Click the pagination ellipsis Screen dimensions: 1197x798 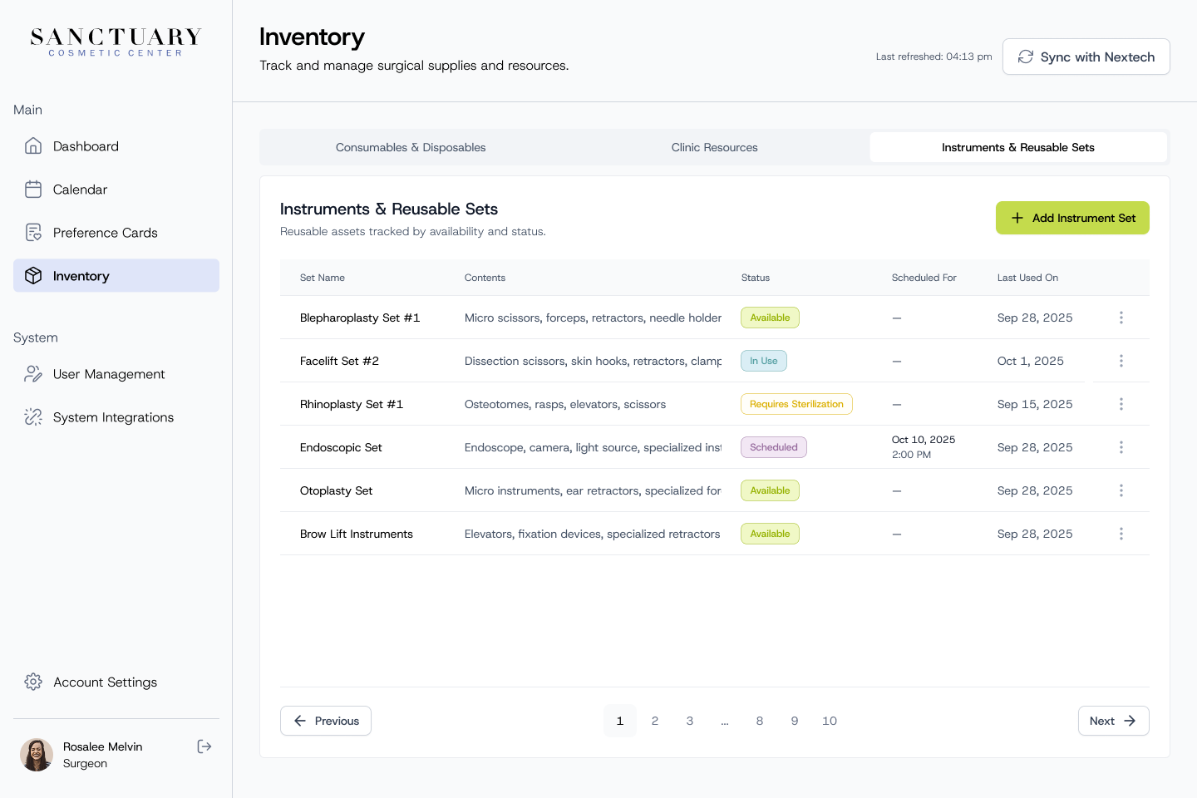click(x=725, y=722)
